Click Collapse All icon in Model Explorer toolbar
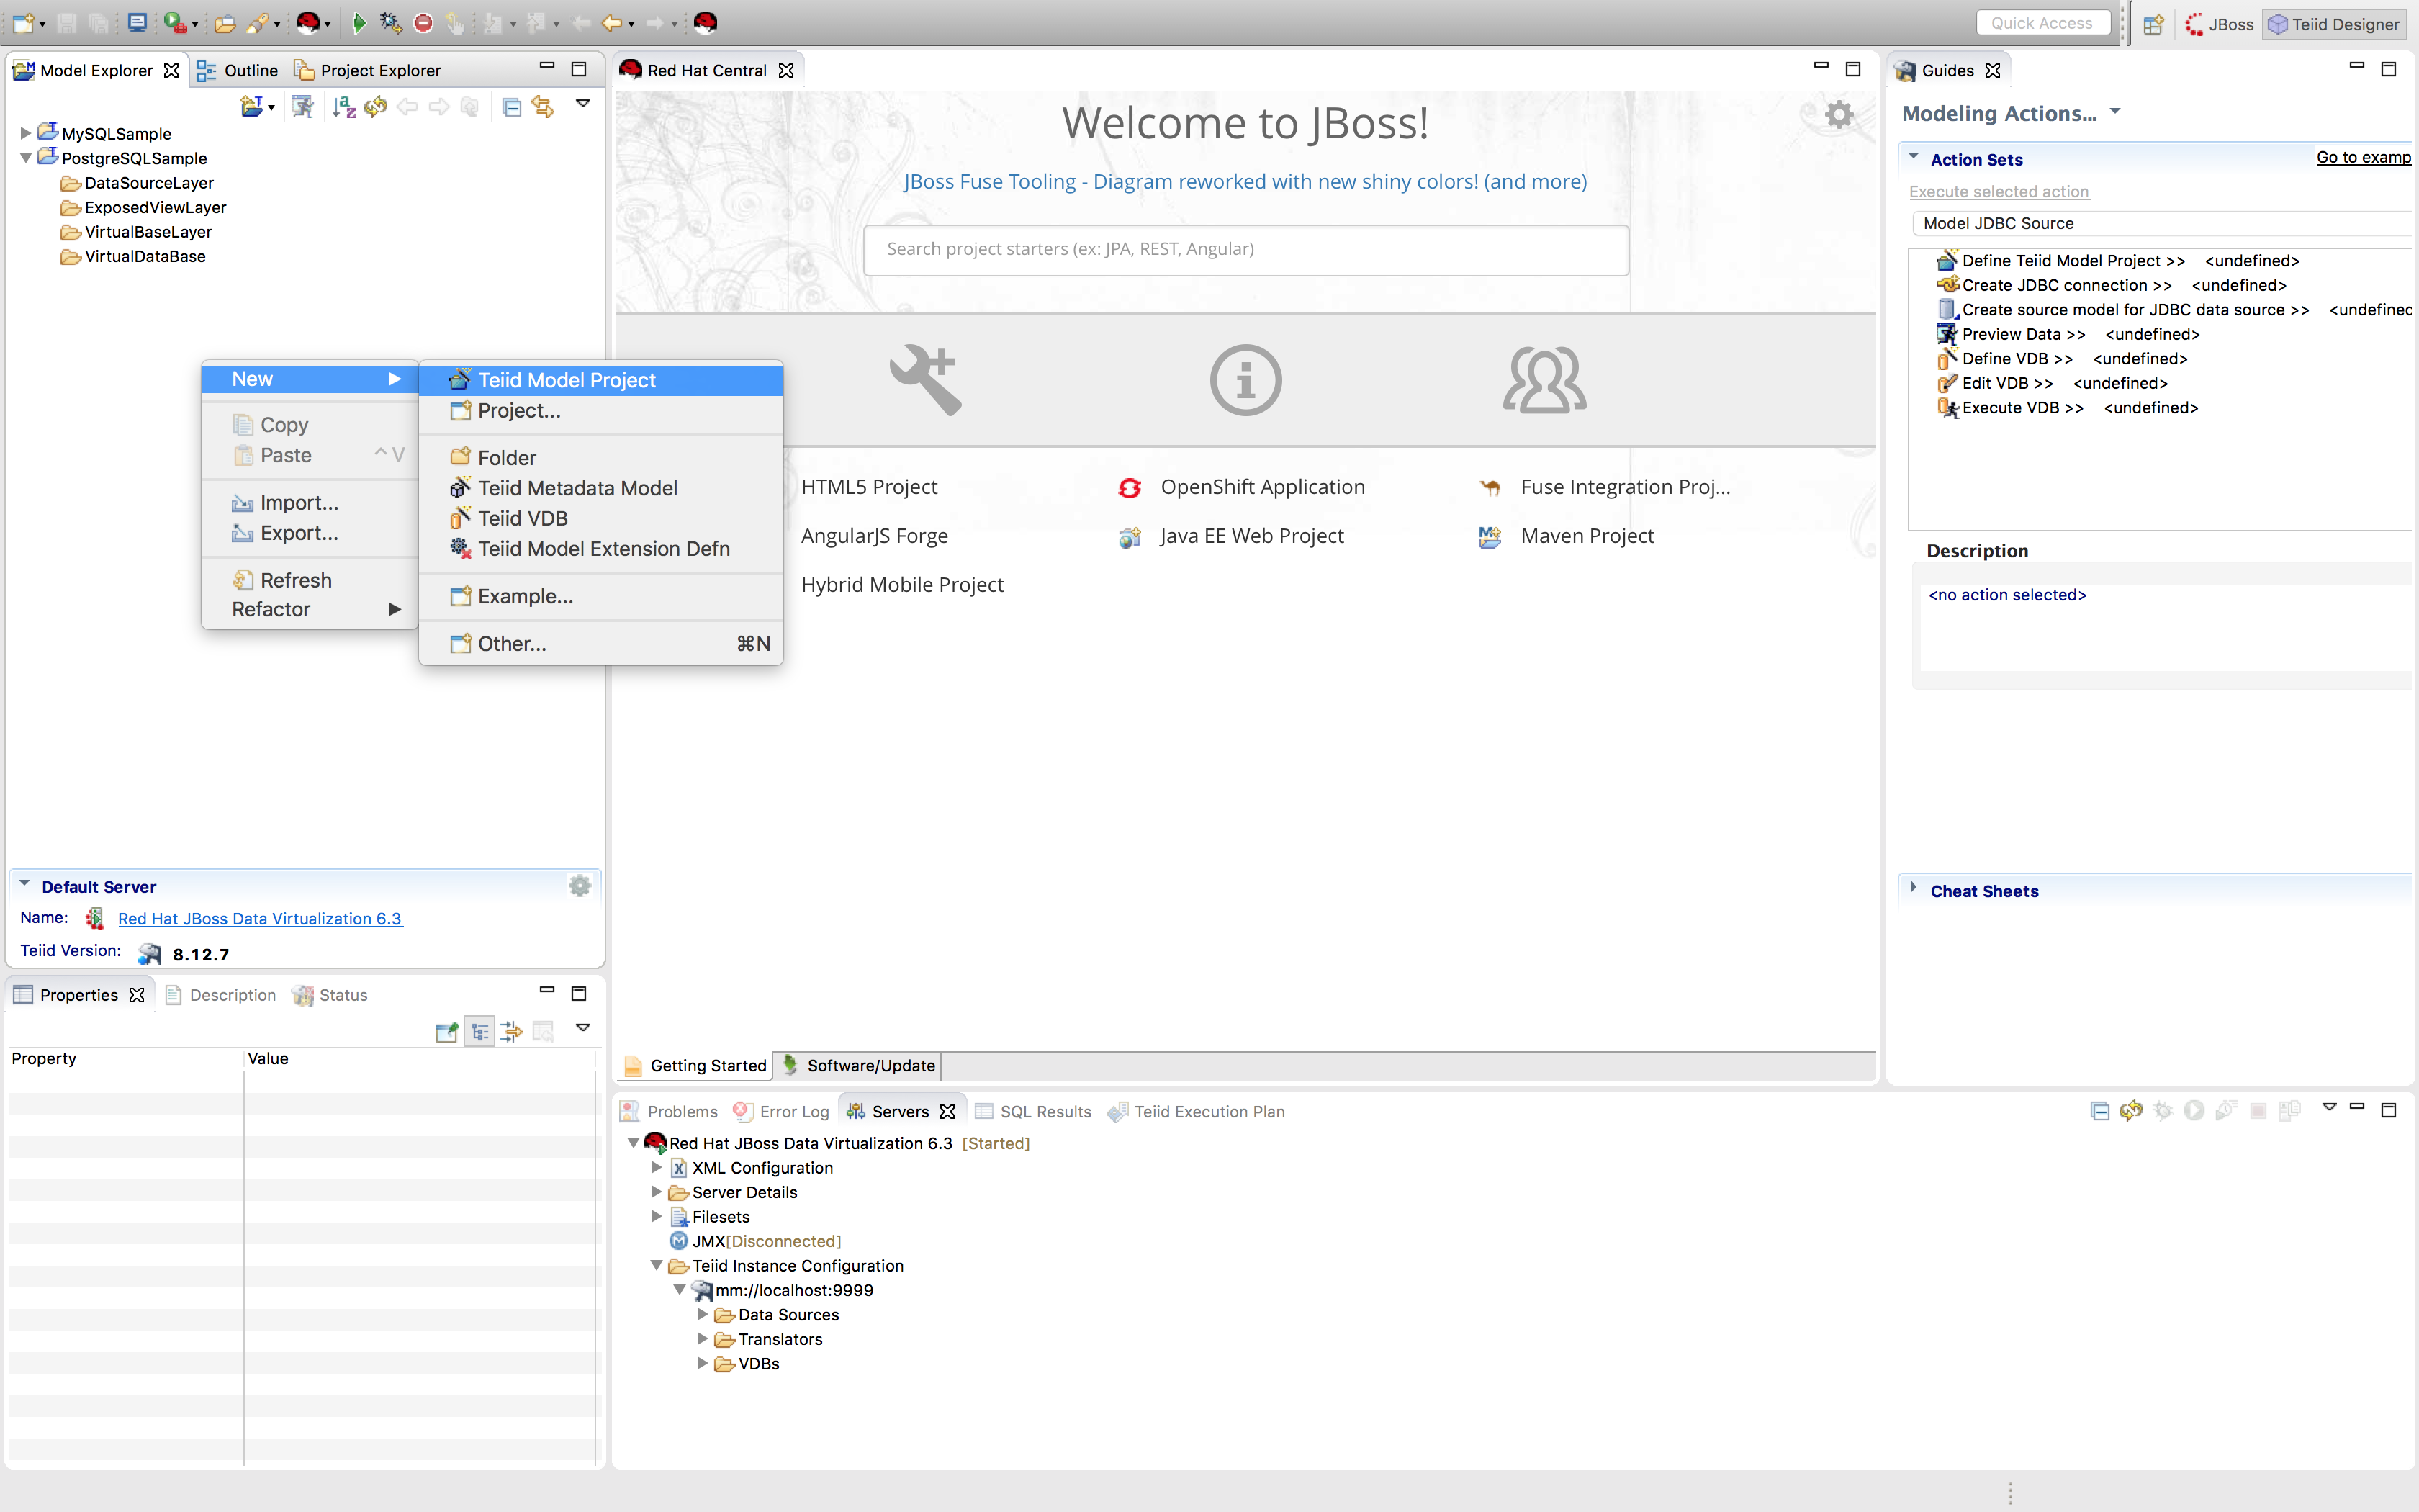 (510, 106)
